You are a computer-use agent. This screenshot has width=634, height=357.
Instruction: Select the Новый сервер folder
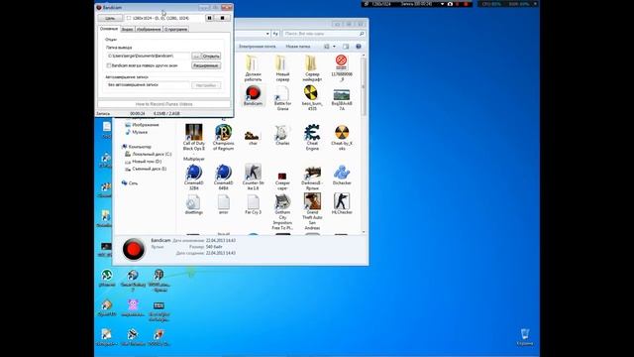pos(282,68)
